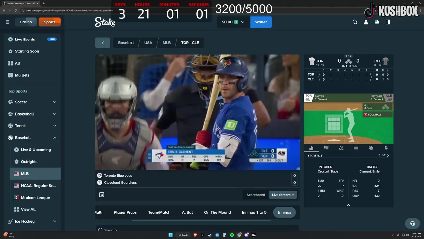Collapse the statistics widget with up chevron

point(348,205)
